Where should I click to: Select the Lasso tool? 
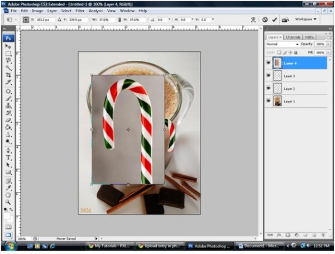point(8,60)
